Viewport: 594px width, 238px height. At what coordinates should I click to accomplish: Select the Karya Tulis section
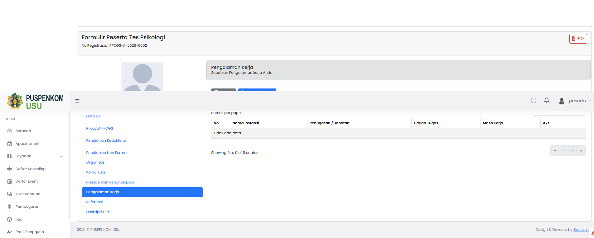96,172
